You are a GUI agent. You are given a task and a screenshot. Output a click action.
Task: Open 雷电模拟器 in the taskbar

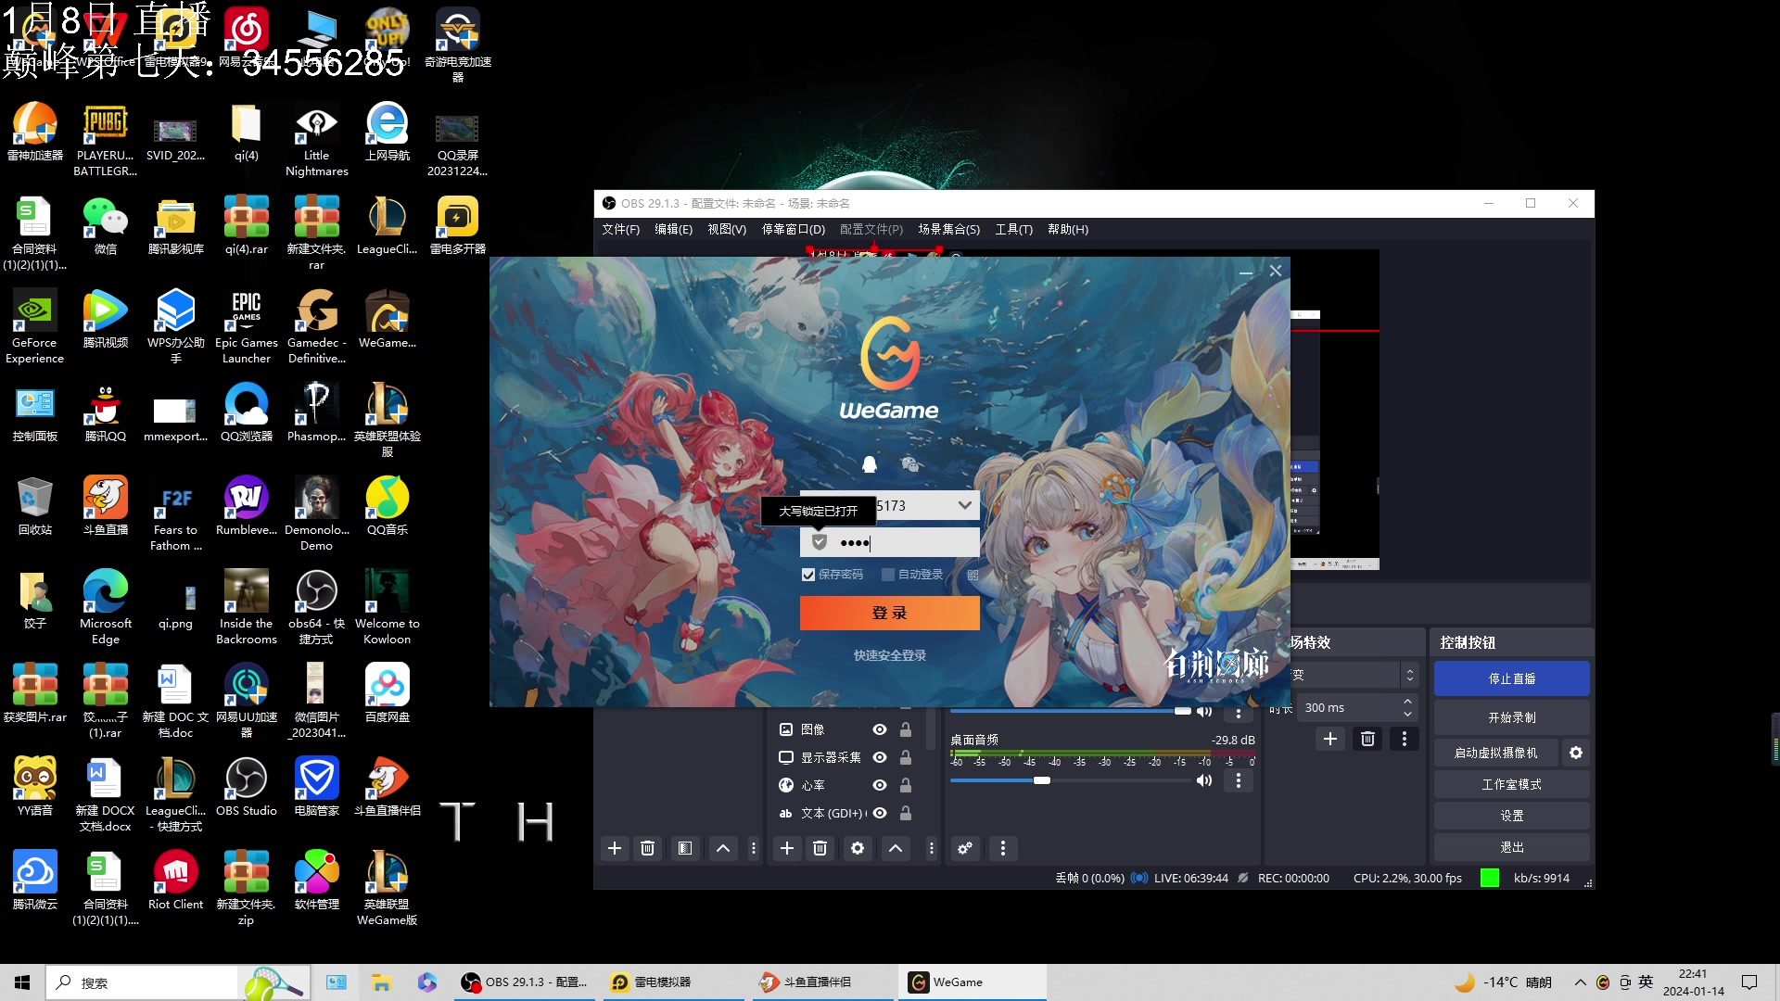tap(674, 982)
